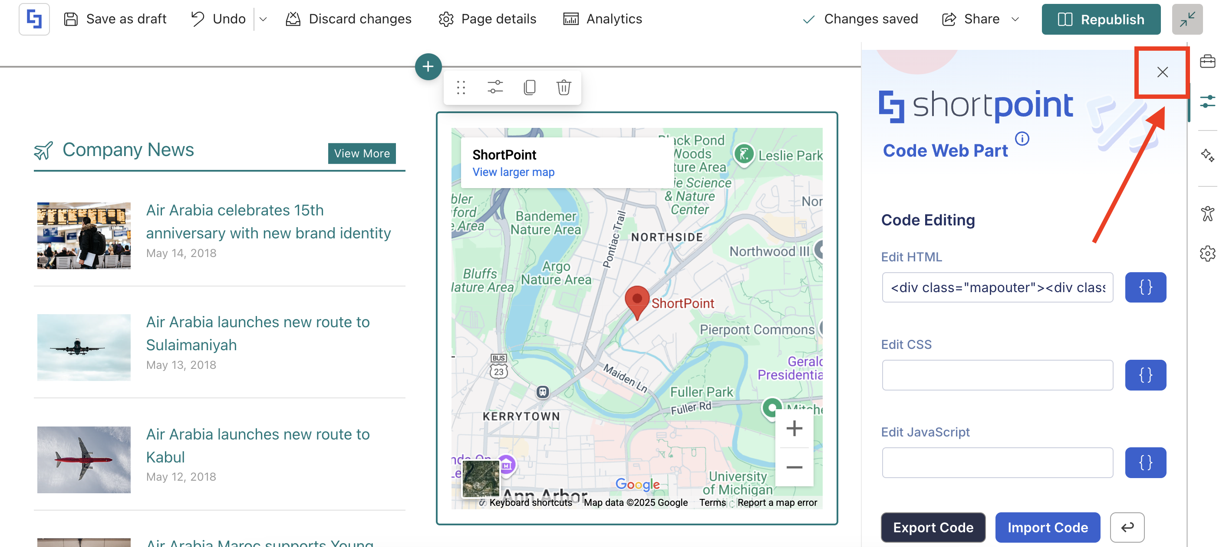Open Analytics from the top bar
This screenshot has width=1226, height=547.
[x=603, y=19]
